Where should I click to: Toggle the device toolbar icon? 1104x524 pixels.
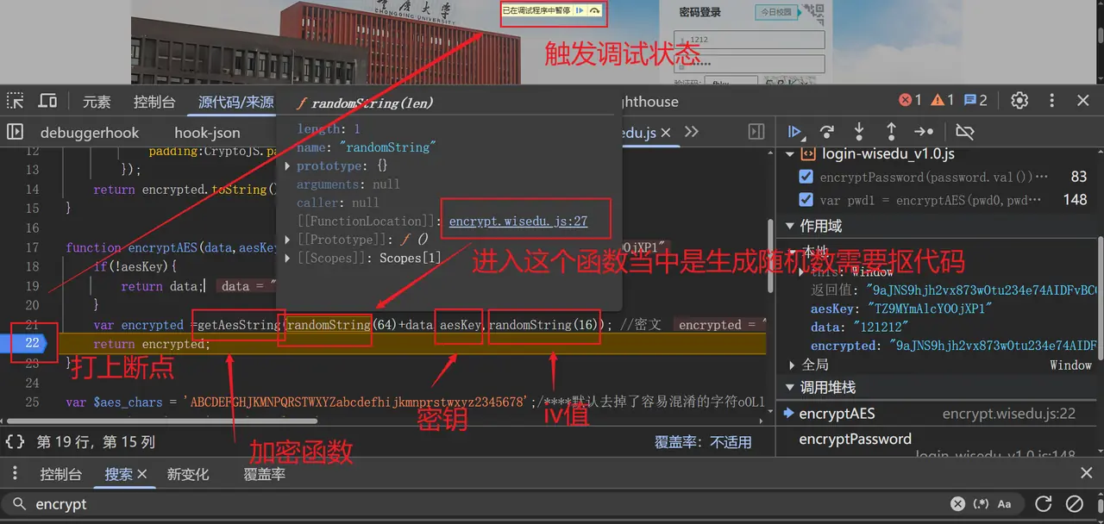click(x=47, y=101)
